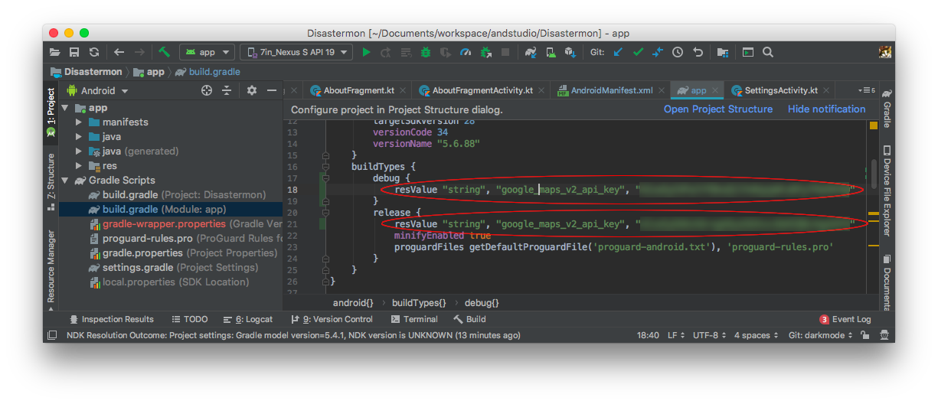Expand the res folder
Screen dimensions: 938x404
click(78, 166)
